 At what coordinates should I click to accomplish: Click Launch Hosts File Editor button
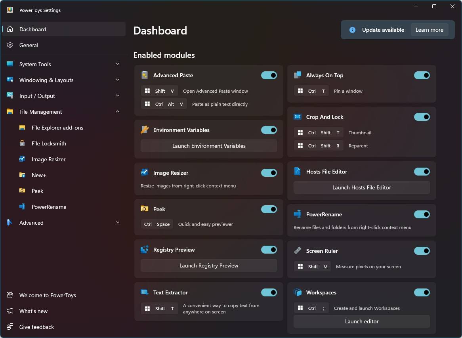[361, 187]
